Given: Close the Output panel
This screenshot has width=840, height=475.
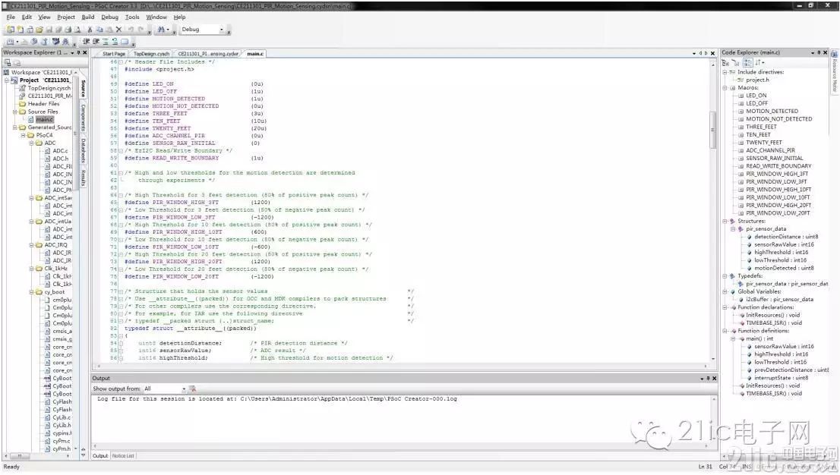Looking at the screenshot, I should (714, 378).
